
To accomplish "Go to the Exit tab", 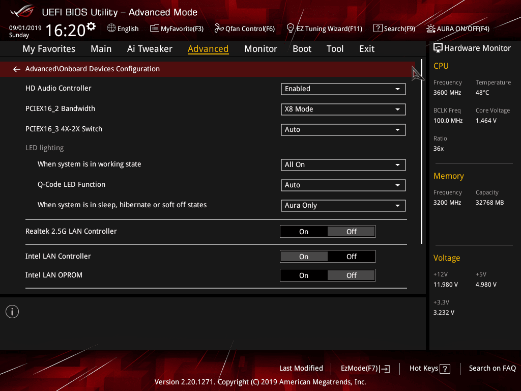I will [x=367, y=49].
